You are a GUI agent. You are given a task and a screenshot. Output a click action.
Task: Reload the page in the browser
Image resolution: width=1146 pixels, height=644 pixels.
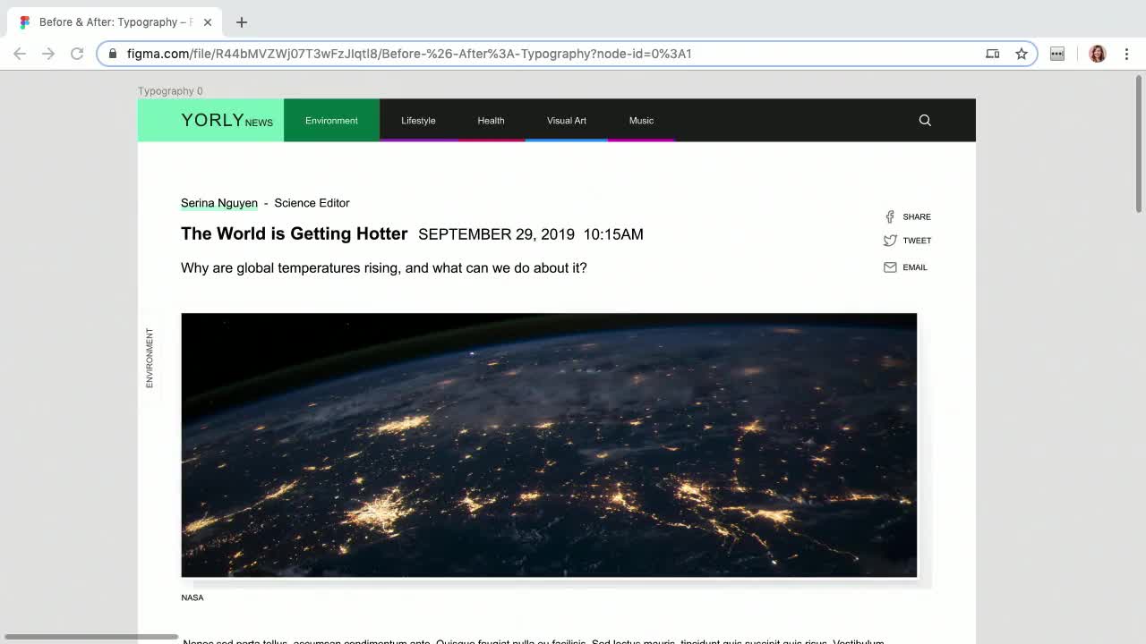tap(77, 54)
